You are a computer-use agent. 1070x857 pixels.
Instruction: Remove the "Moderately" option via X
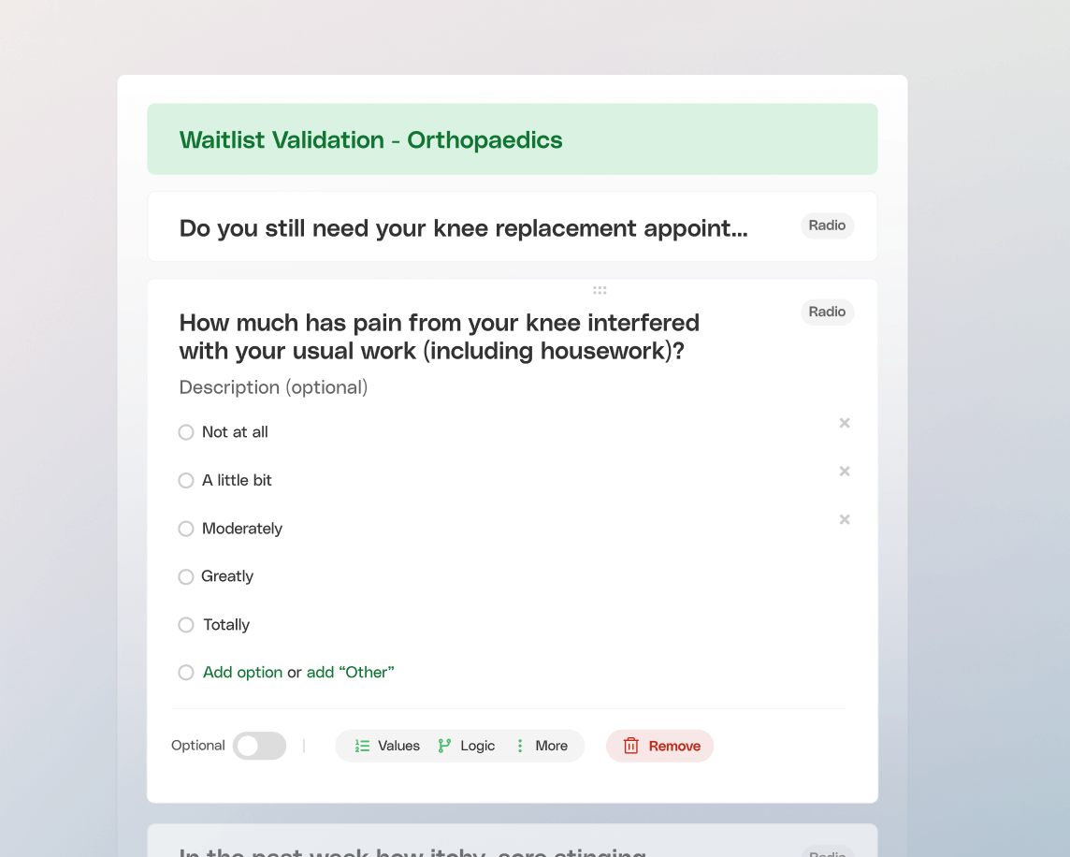point(845,519)
